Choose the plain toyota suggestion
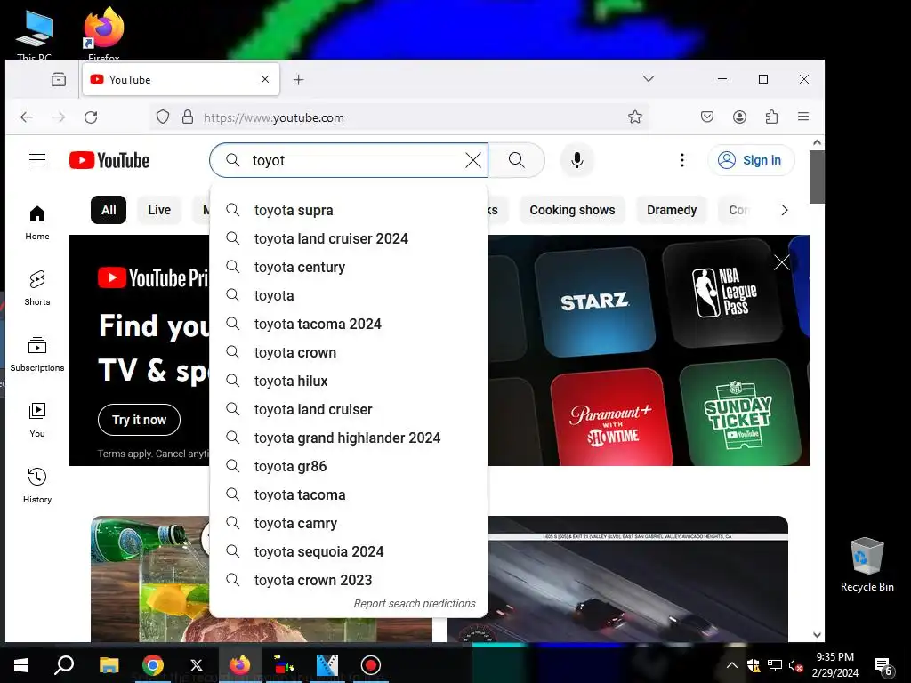The height and width of the screenshot is (683, 911). 349,295
